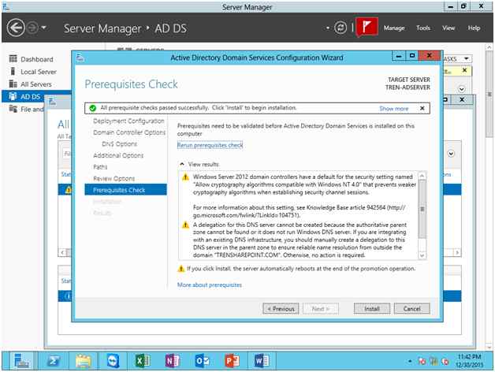Click the Install button

pos(372,308)
